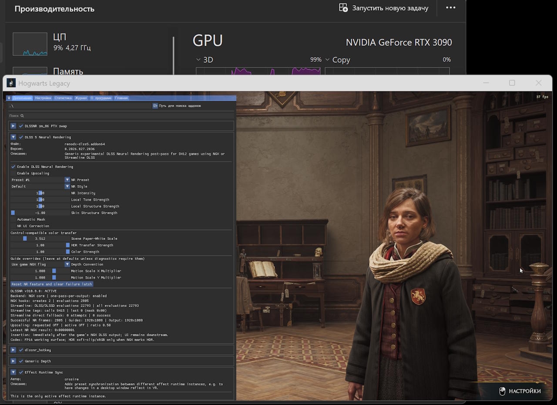Toggle the DLSSNR sm_86 PTX swap addon checkbox
Viewport: 557px width, 405px height.
(21, 126)
